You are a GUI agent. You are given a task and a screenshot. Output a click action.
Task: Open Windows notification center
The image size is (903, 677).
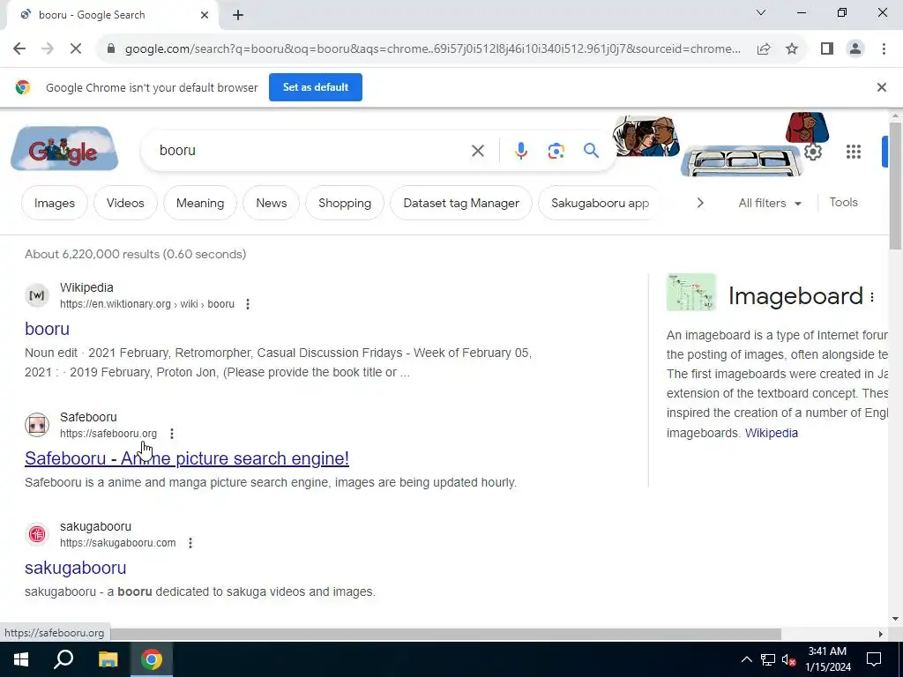coord(874,659)
